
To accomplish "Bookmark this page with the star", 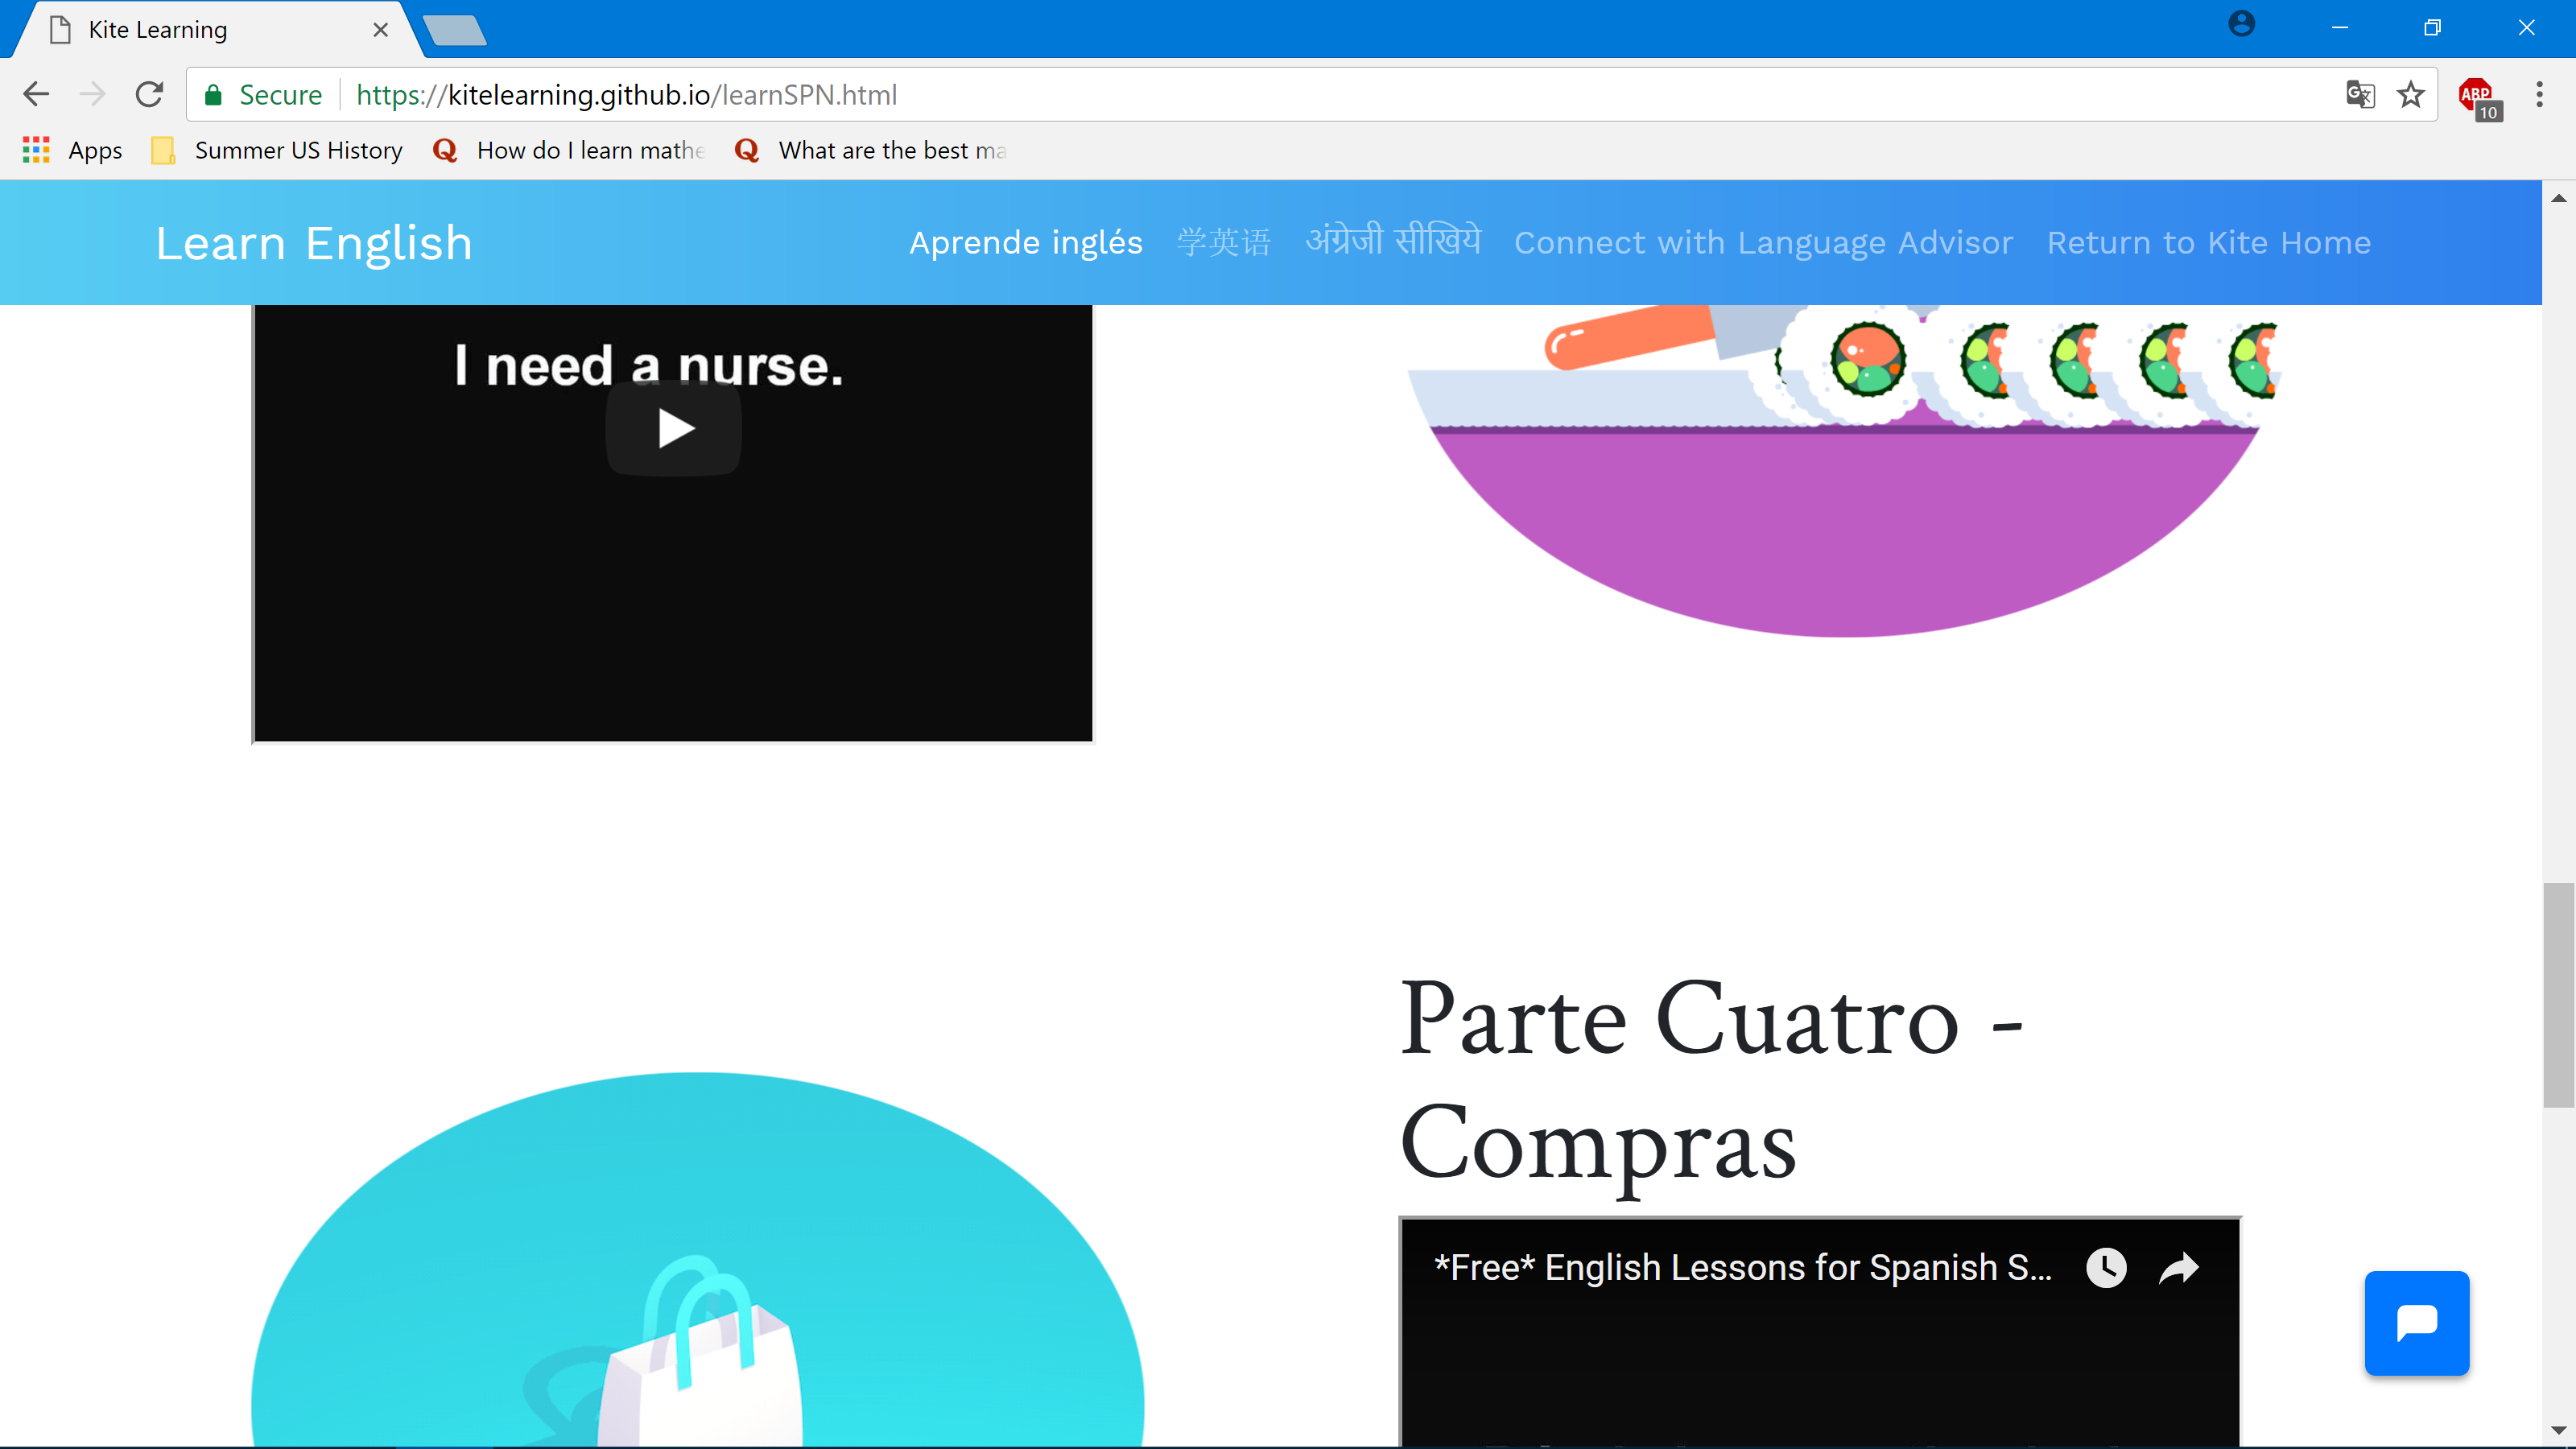I will point(2411,94).
